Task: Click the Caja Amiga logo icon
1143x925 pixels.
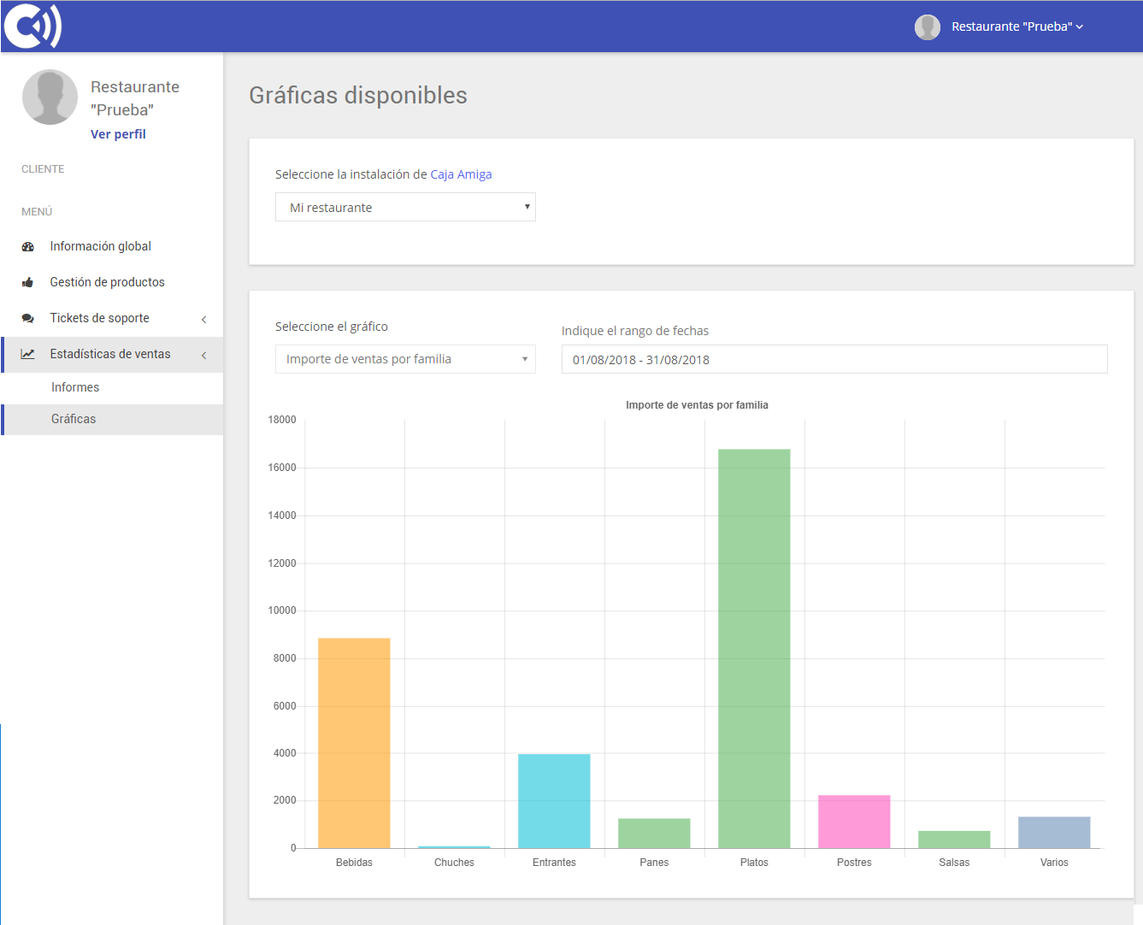Action: (x=32, y=27)
